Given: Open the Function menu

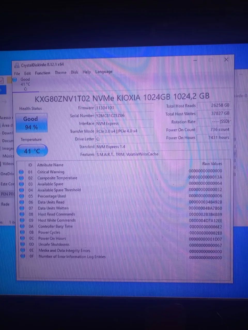Looking at the screenshot, I should [43, 73].
